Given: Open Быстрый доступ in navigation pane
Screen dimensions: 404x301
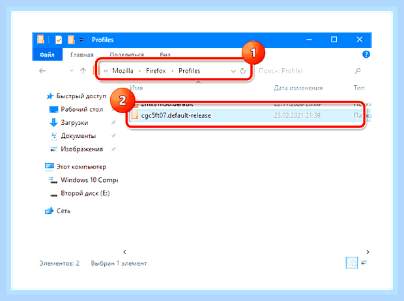Looking at the screenshot, I should tap(81, 96).
